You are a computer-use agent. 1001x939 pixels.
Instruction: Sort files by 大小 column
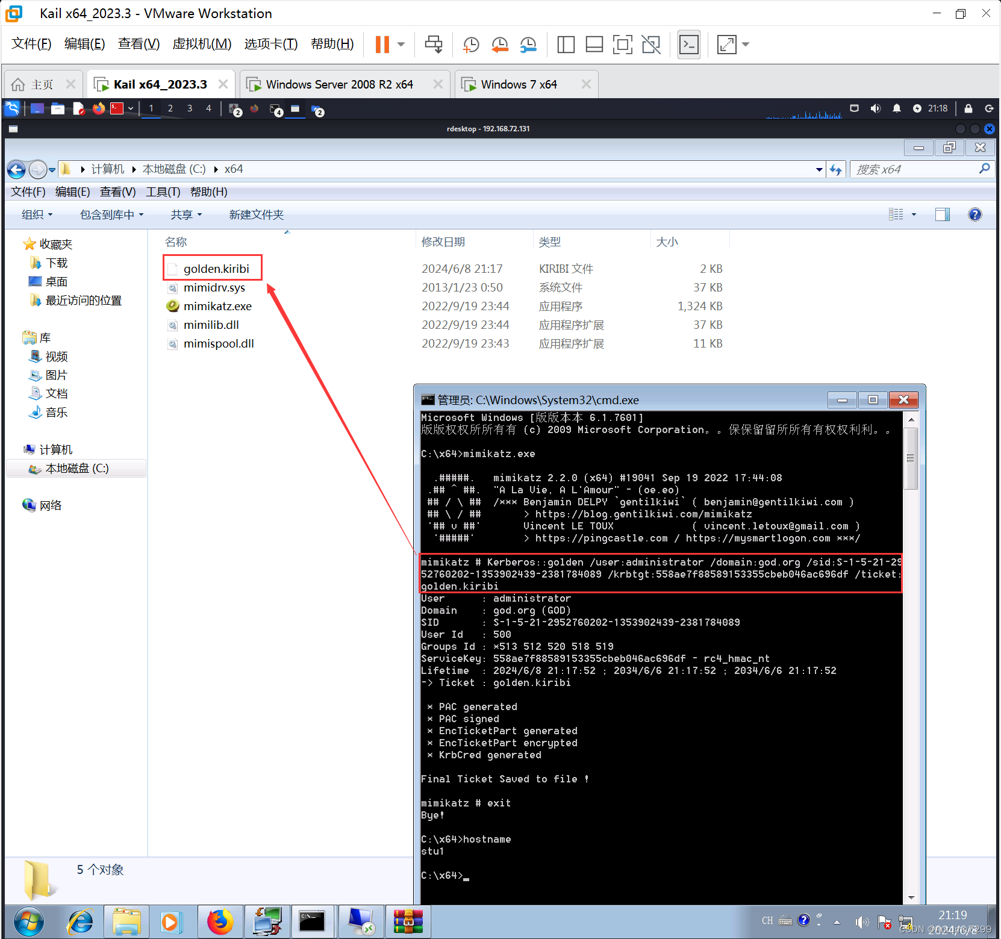tap(667, 242)
